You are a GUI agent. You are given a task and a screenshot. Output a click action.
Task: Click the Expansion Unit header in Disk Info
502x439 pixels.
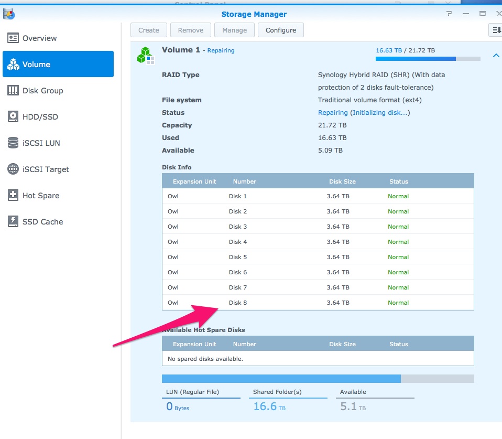[x=194, y=181]
